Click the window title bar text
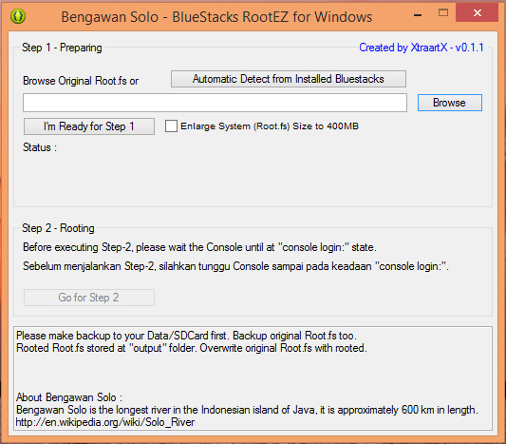Screen dimensions: 506x444 pos(216,17)
